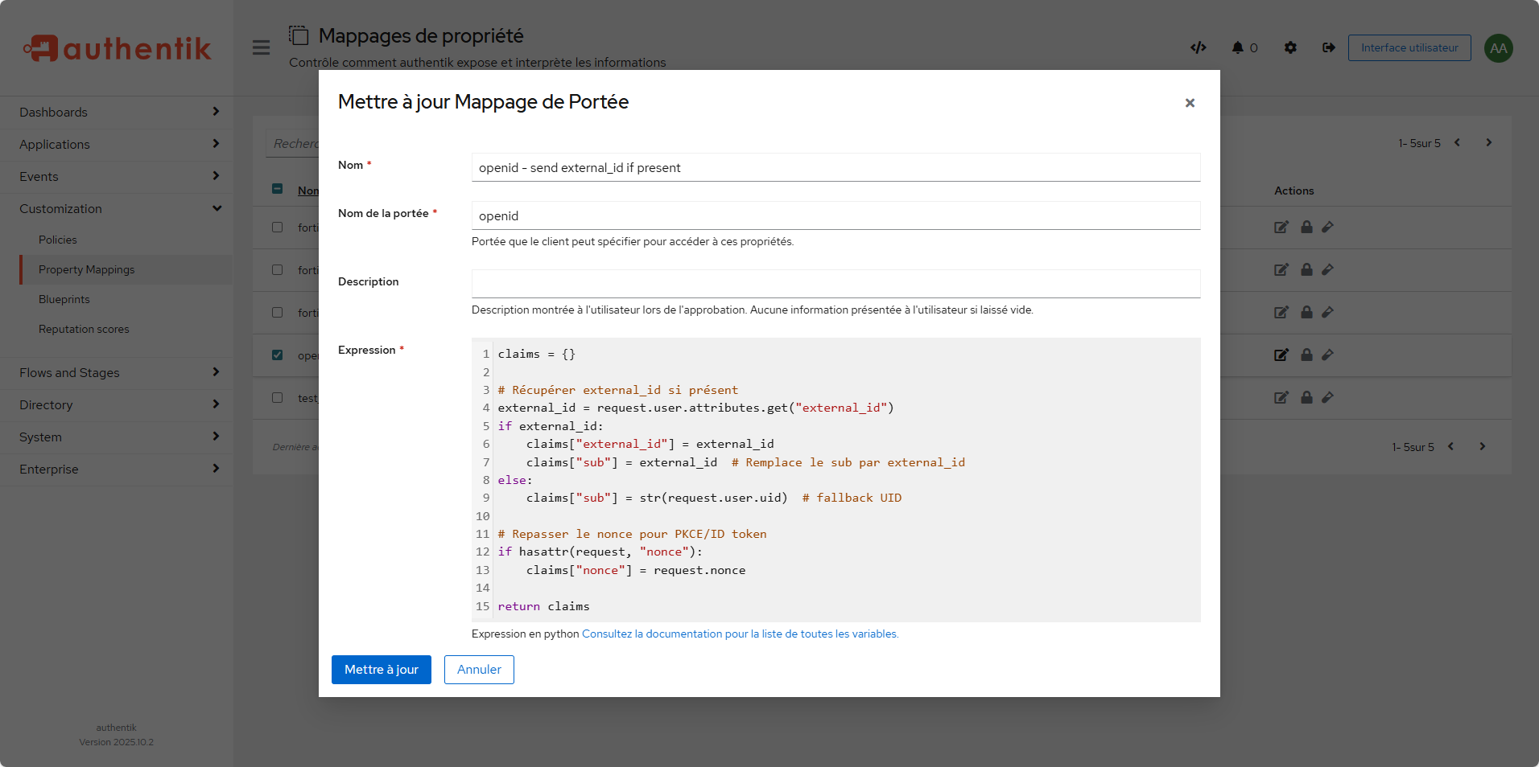Toggle the select-all checkbox in the table header

pyautogui.click(x=277, y=189)
